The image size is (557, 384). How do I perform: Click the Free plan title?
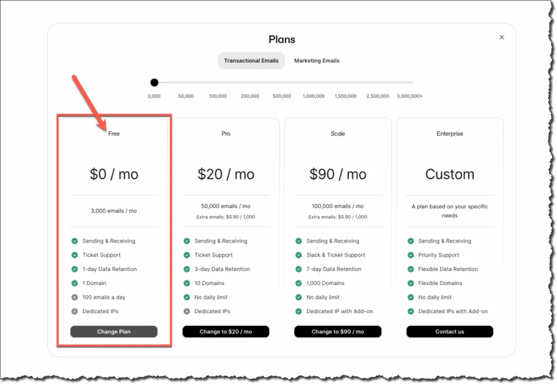point(114,134)
